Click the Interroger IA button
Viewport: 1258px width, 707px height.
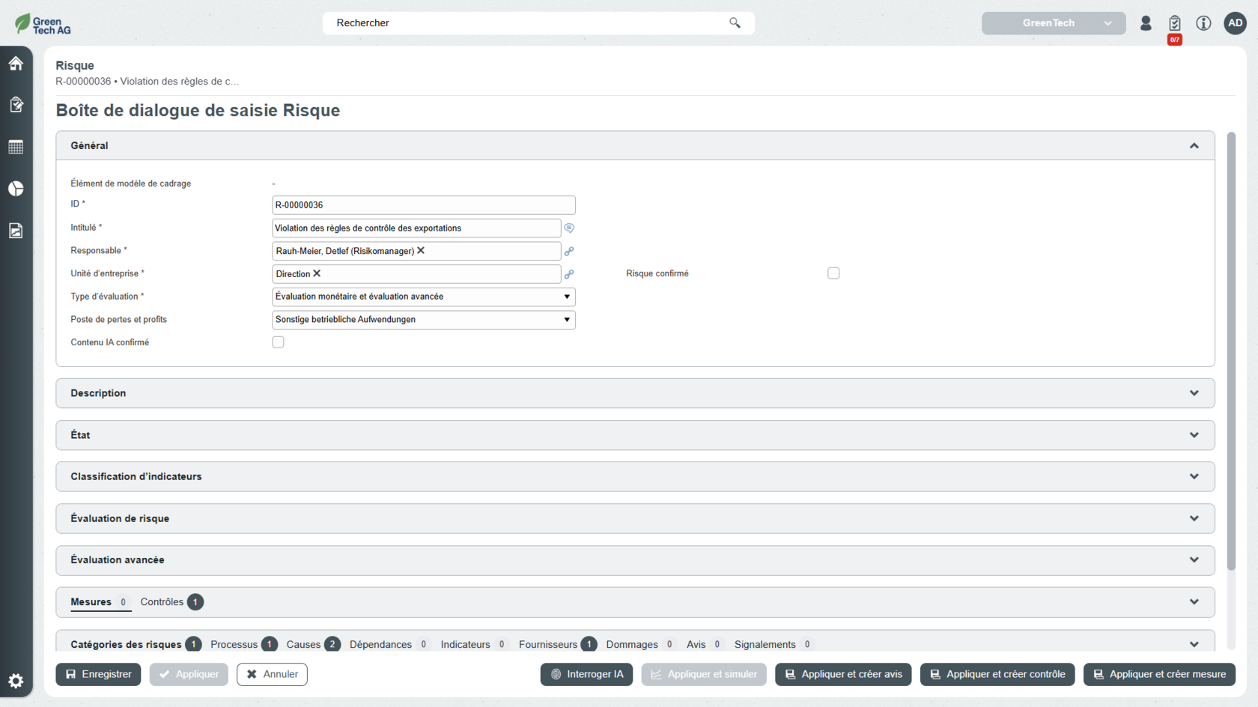[x=586, y=675]
